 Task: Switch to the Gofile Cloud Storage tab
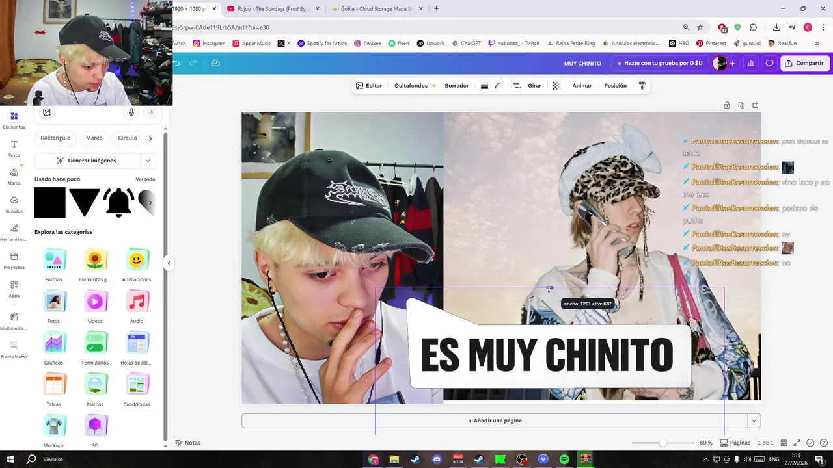coord(377,9)
